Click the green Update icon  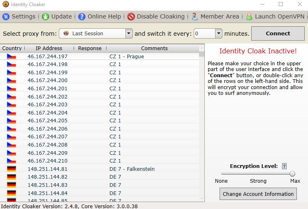tap(45, 17)
